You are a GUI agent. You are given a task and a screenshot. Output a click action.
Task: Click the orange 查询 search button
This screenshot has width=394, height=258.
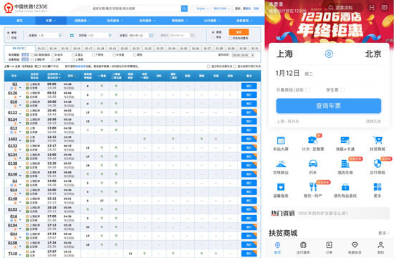(x=239, y=32)
